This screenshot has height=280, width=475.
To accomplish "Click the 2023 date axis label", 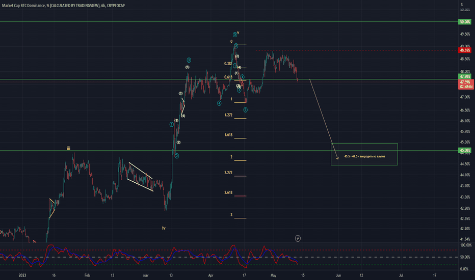I will [x=22, y=275].
